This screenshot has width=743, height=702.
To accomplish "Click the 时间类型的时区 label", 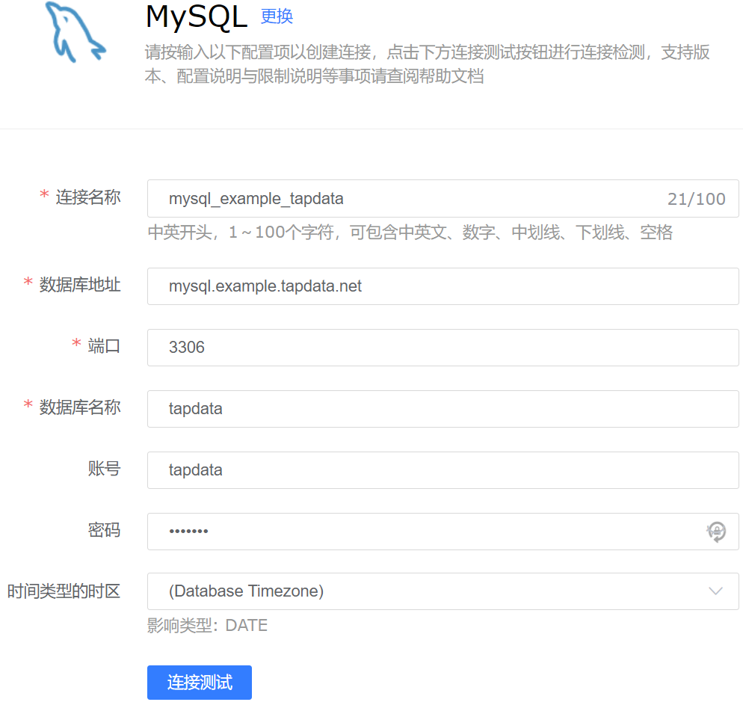I will coord(64,591).
